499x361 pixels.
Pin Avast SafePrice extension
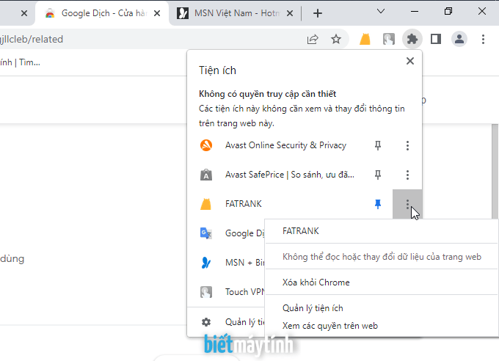pos(378,175)
